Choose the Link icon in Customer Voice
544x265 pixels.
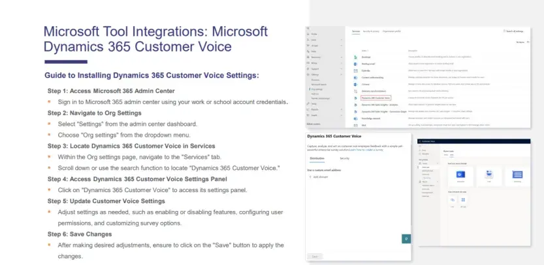(x=453, y=200)
